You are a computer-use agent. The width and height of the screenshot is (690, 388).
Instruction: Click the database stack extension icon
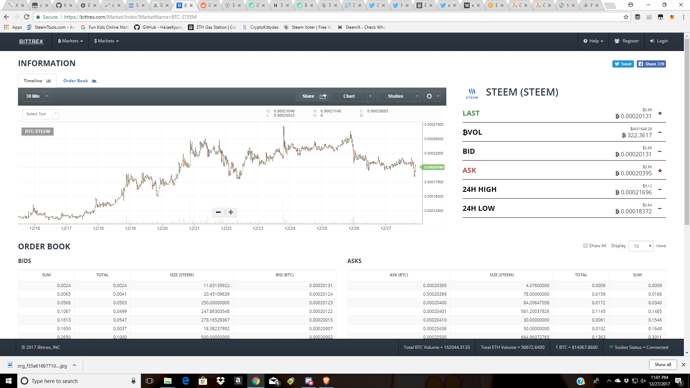[638, 17]
